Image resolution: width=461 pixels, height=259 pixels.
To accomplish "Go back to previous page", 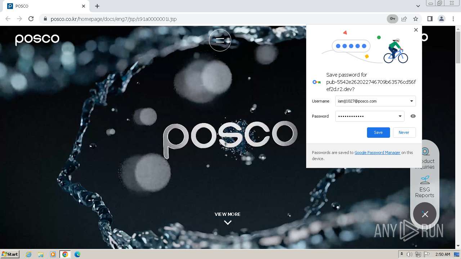I will 8,19.
